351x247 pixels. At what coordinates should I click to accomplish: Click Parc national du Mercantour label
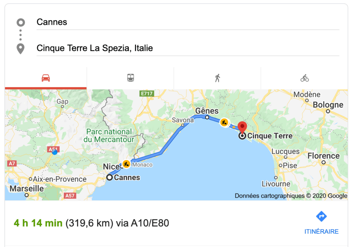click(x=109, y=136)
